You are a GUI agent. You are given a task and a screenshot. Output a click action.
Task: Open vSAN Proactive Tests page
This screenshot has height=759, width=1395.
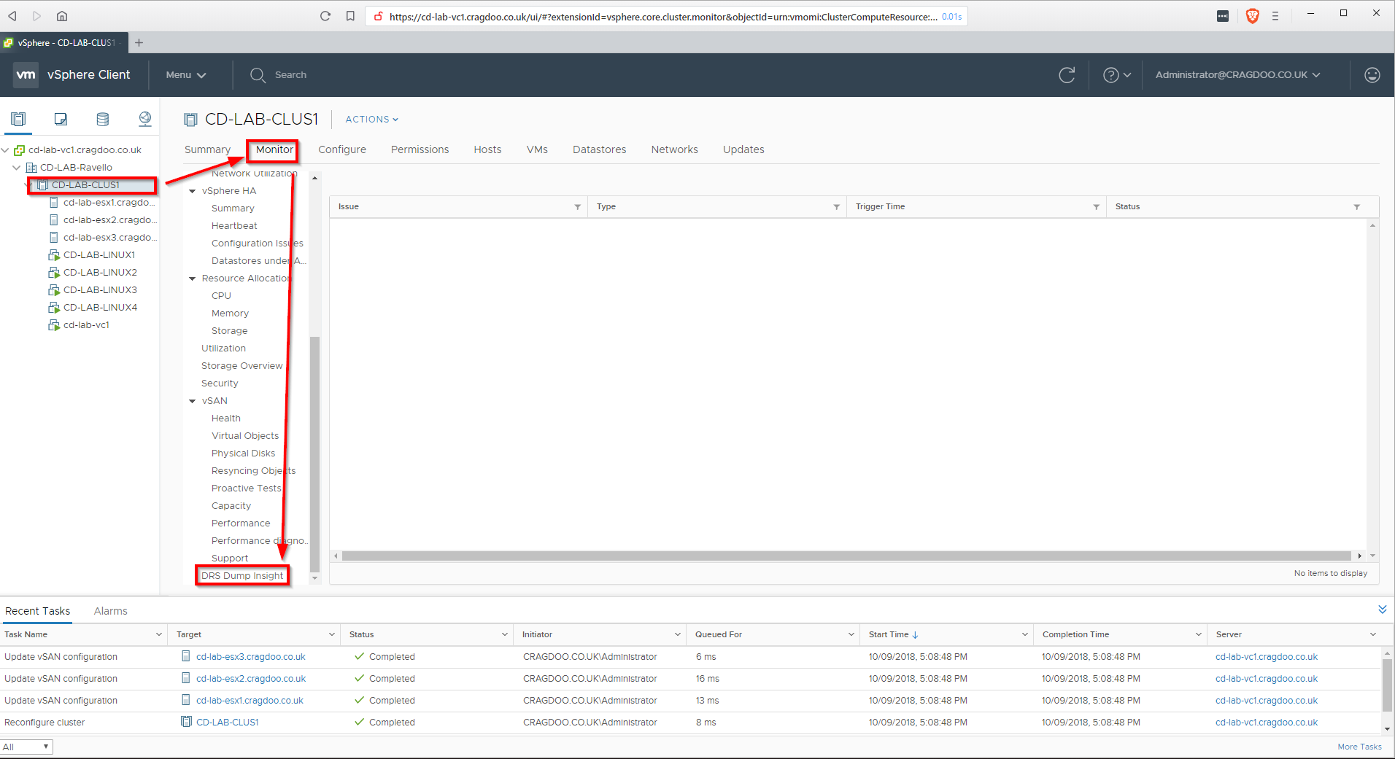coord(246,489)
